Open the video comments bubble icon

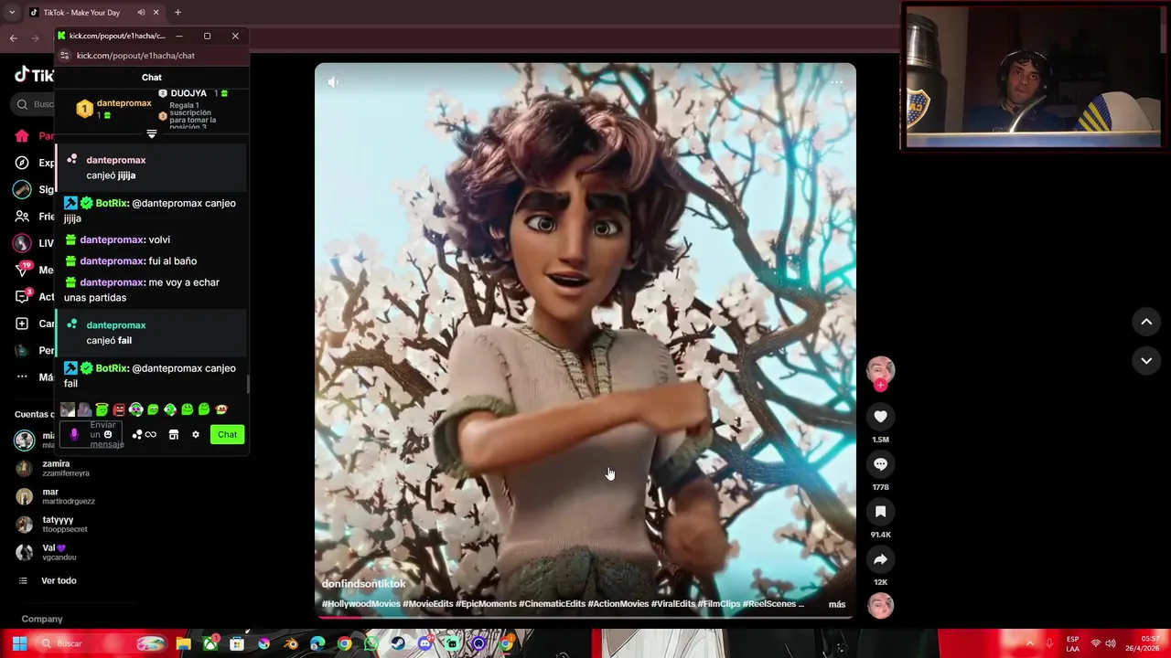(x=880, y=464)
